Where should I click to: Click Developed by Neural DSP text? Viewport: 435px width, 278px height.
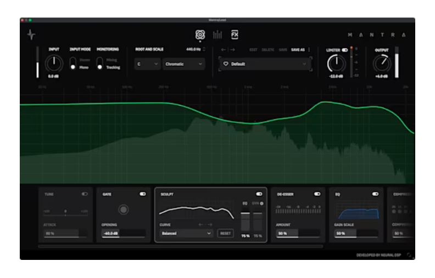pos(378,255)
